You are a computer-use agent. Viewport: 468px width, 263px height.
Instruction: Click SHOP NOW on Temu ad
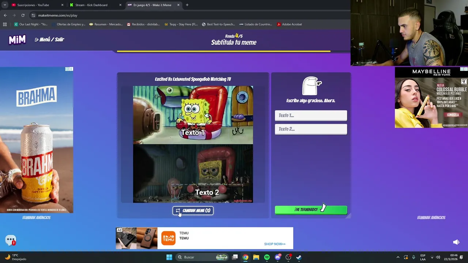(275, 244)
